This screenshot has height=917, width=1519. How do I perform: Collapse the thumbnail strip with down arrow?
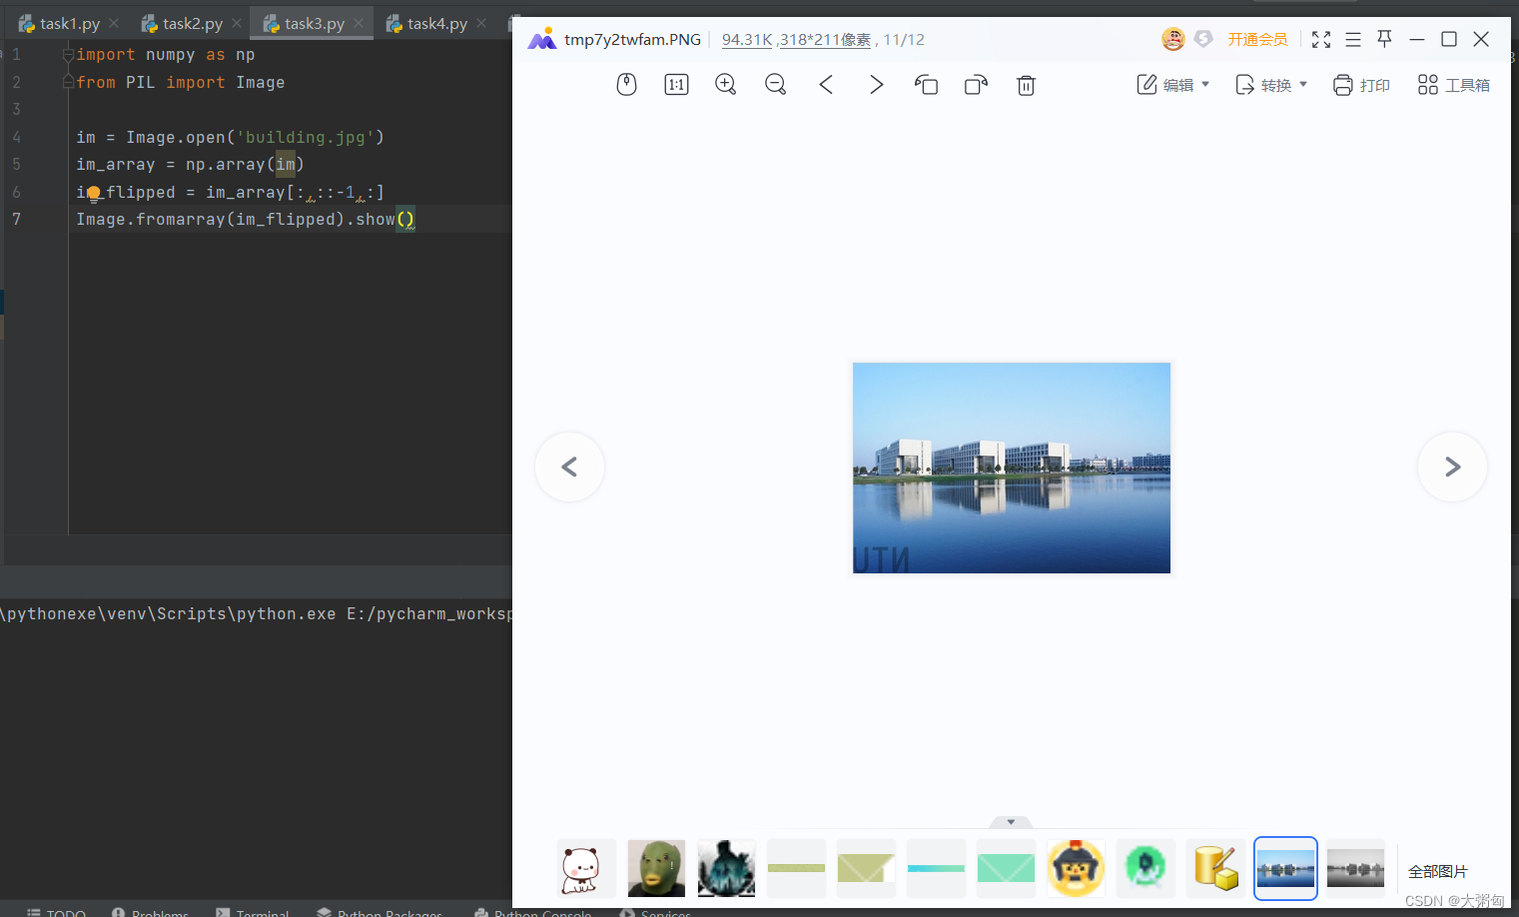coord(1011,822)
